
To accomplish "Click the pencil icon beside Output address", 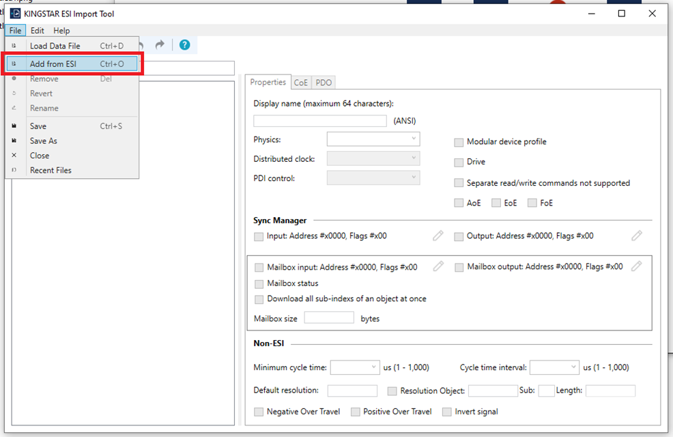I will pos(636,236).
